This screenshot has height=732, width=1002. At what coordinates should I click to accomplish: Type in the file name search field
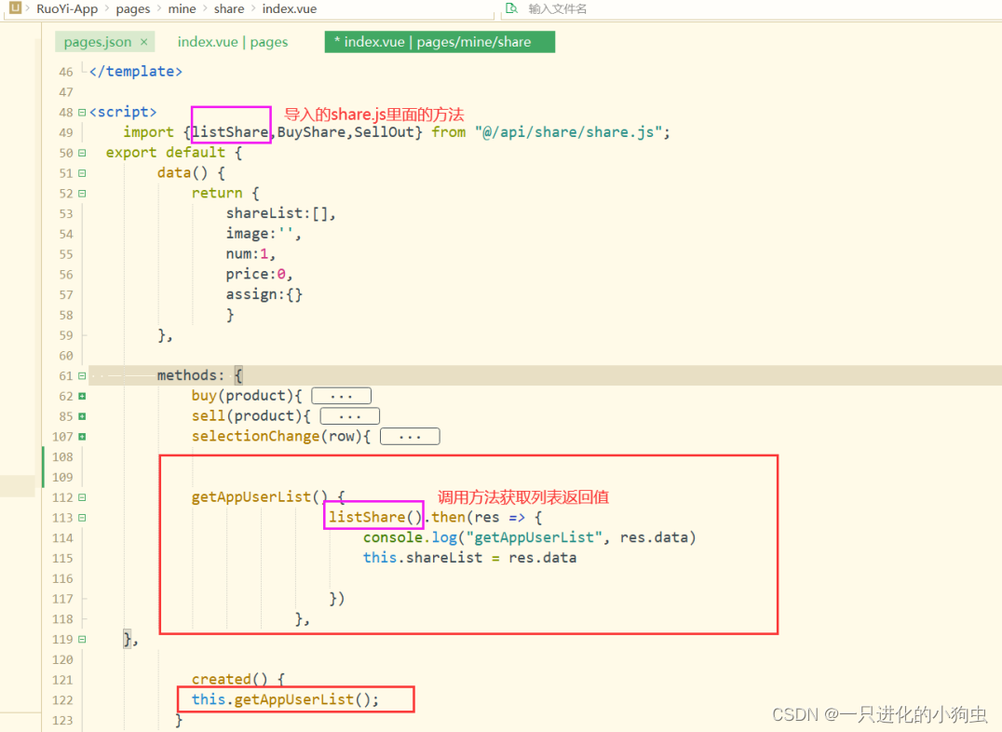(x=652, y=8)
